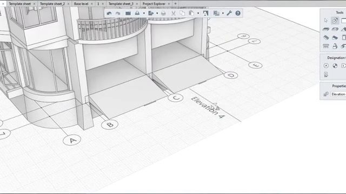346x194 pixels.
Task: Open the Paste options dropdown arrow
Action: tap(198, 13)
